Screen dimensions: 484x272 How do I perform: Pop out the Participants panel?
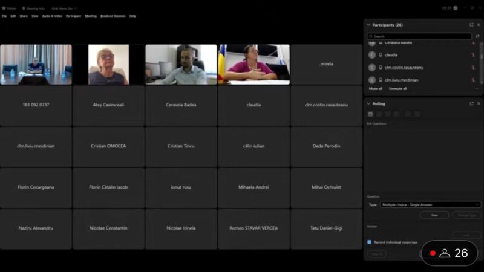(x=471, y=25)
